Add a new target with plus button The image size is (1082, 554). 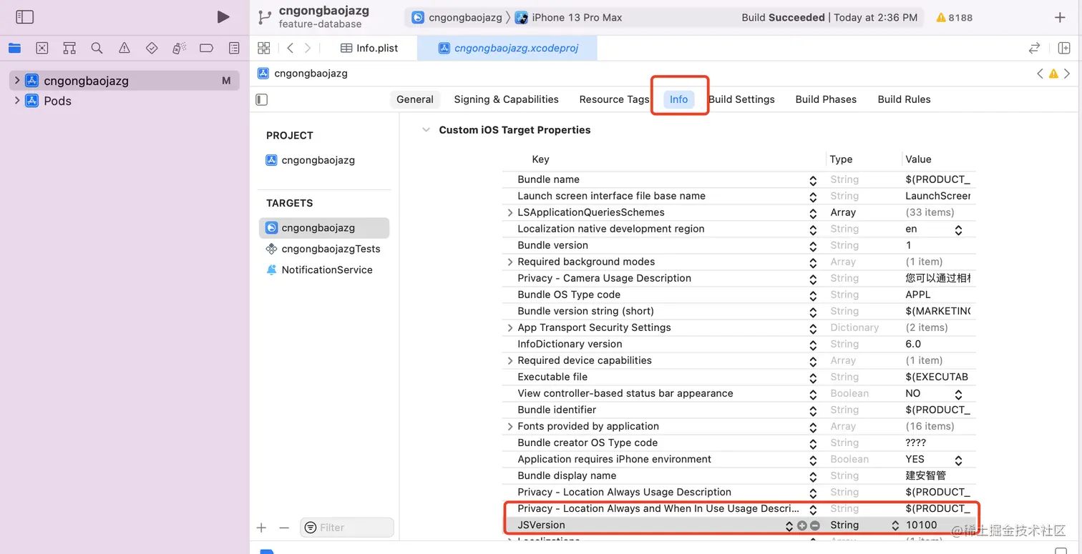[261, 528]
